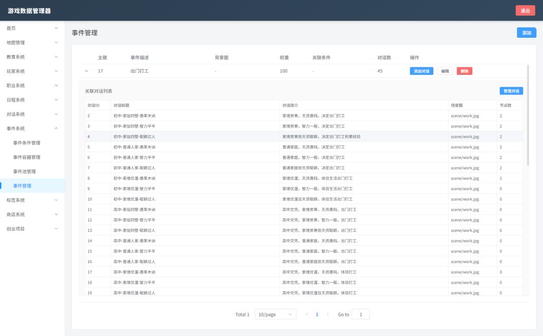Screen dimensions: 543x336
Task: Click dialog title 初中-普通人家-智力平平
Action: coord(134,157)
